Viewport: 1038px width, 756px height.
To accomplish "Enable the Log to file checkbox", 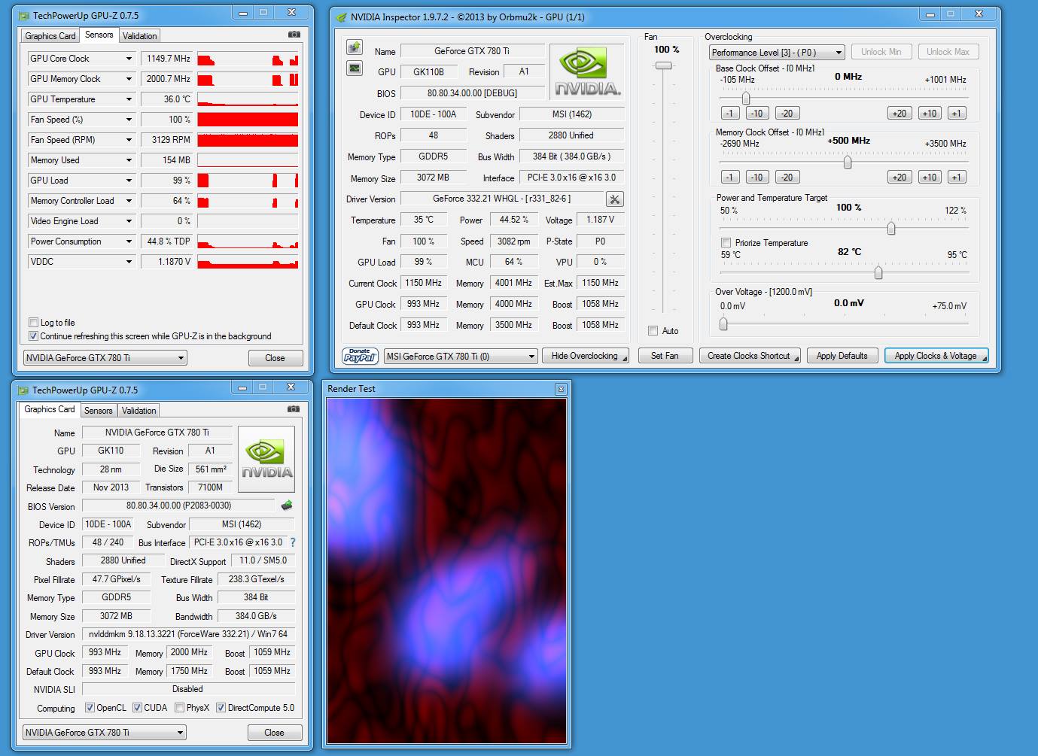I will pyautogui.click(x=33, y=323).
